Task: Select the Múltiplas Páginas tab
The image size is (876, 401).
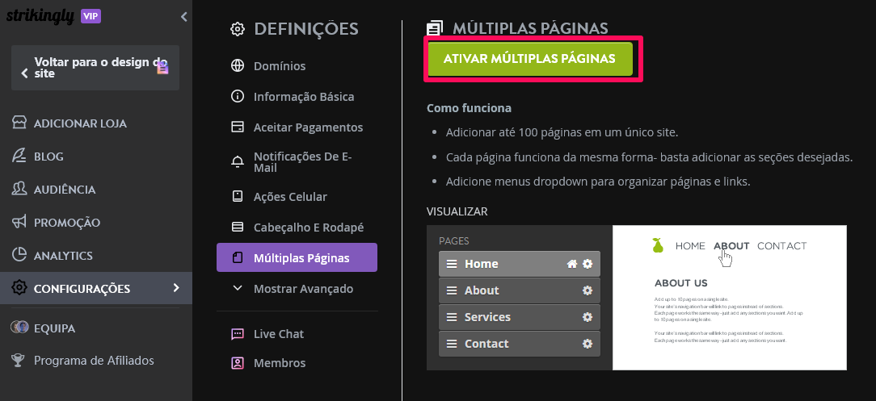Action: [297, 257]
